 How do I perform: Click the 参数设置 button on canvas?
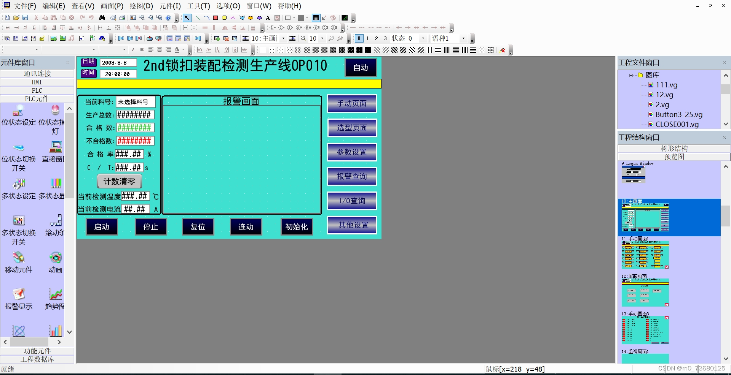[x=352, y=152]
